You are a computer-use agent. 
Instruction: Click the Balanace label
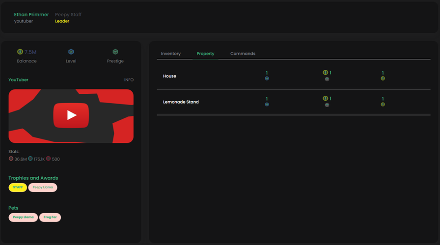click(x=27, y=61)
